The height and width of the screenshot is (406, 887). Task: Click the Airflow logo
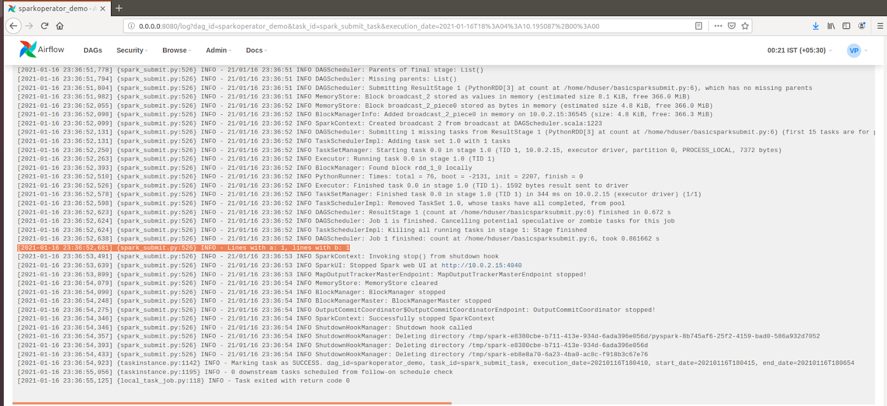(x=42, y=49)
